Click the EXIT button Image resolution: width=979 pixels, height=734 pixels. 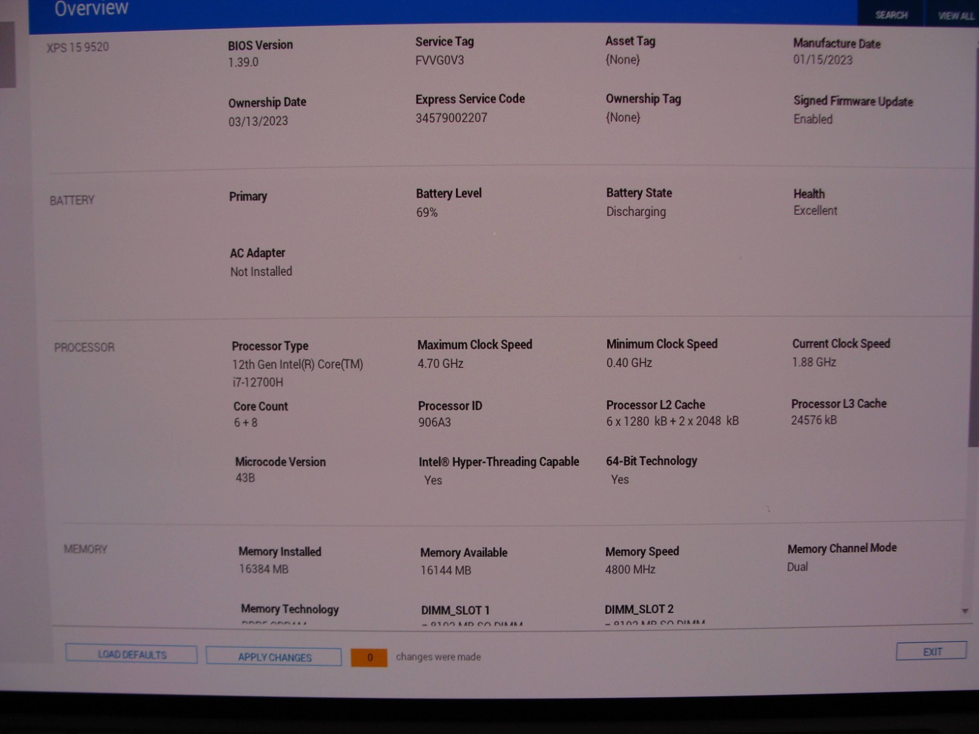pyautogui.click(x=932, y=651)
